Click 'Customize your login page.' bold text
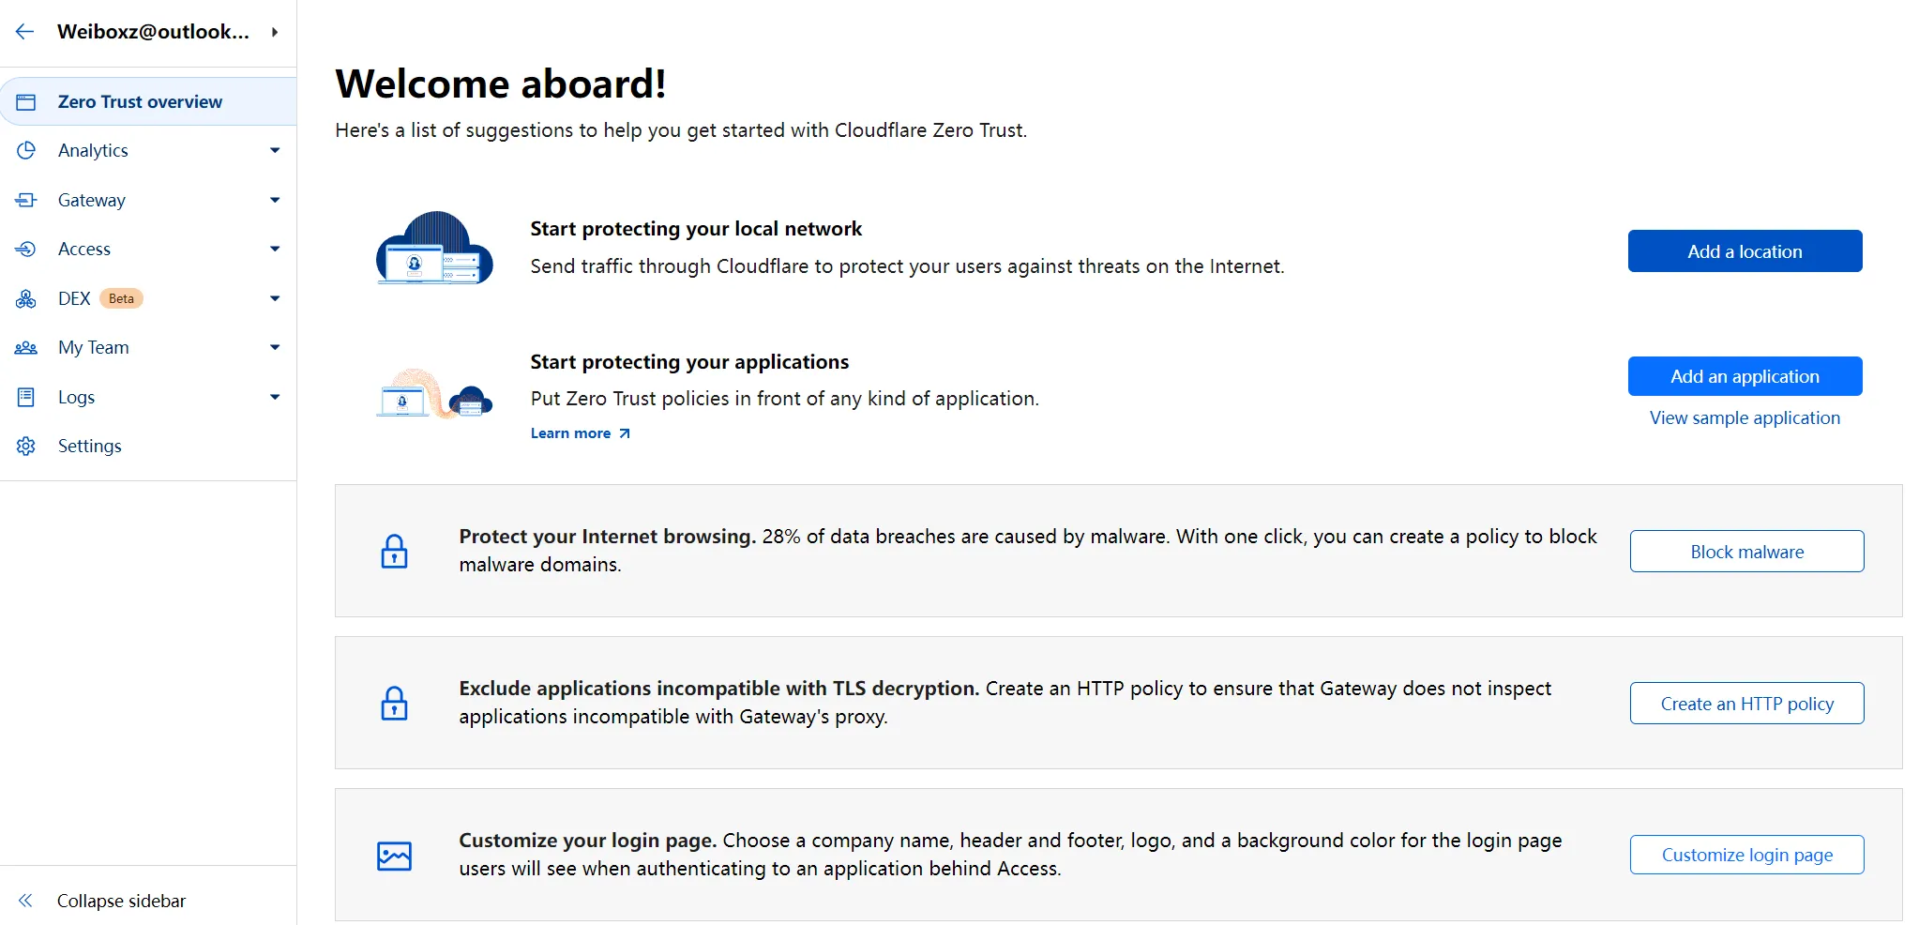This screenshot has width=1919, height=925. click(x=587, y=841)
